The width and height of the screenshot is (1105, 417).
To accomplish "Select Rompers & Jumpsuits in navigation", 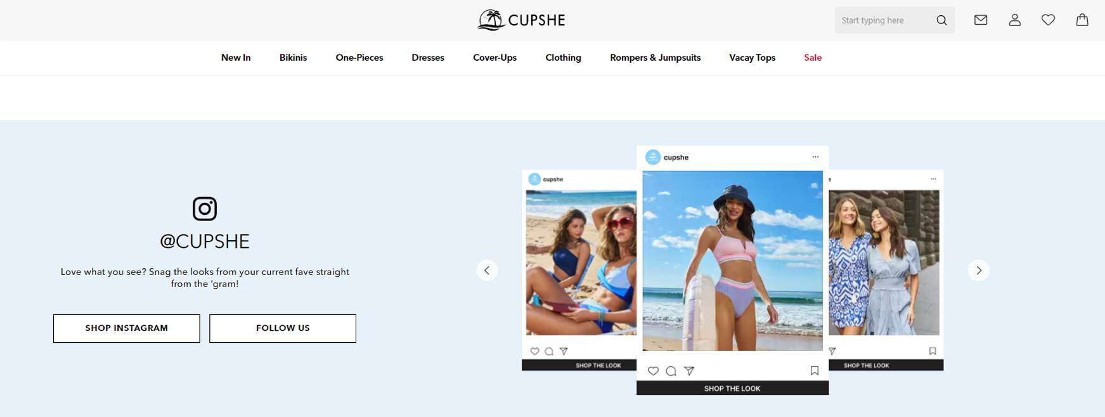I will pyautogui.click(x=655, y=58).
